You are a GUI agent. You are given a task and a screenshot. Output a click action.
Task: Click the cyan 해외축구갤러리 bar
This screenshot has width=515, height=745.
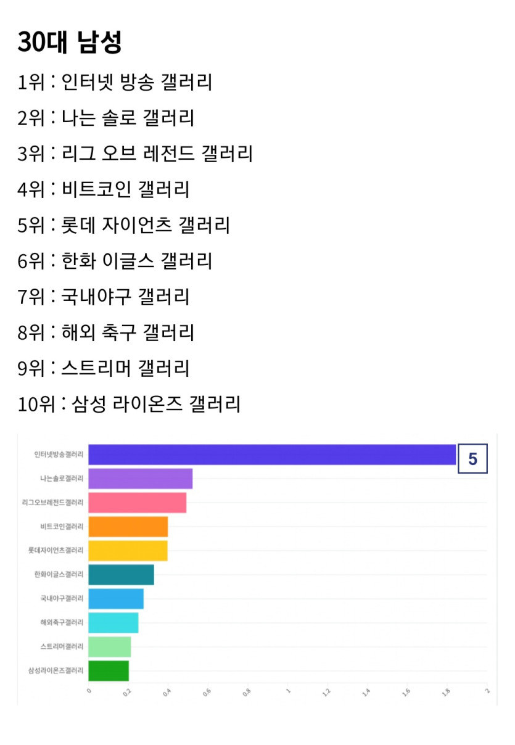pyautogui.click(x=113, y=623)
